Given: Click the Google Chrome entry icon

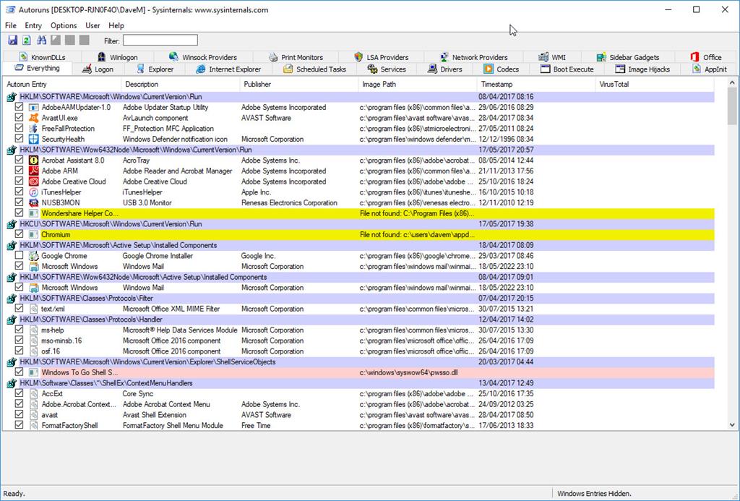Looking at the screenshot, I should click(33, 256).
